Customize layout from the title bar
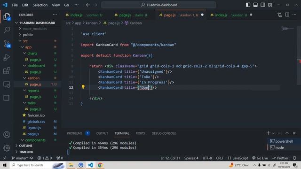The width and height of the screenshot is (301, 169). (270, 5)
